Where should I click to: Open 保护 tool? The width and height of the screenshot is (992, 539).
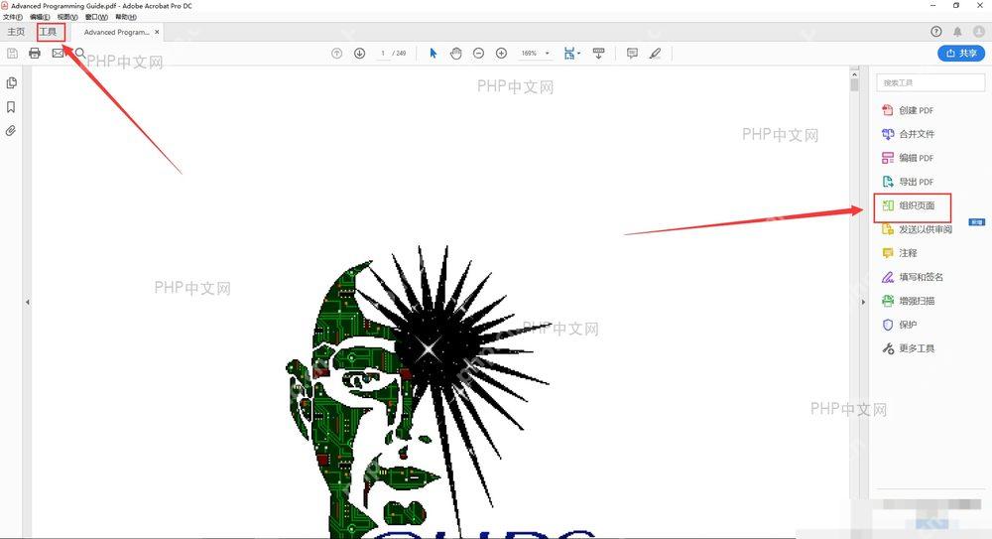pos(900,325)
